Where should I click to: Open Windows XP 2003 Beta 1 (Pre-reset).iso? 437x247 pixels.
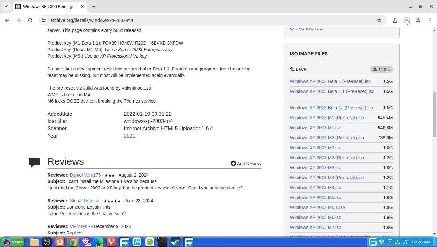tap(330, 81)
